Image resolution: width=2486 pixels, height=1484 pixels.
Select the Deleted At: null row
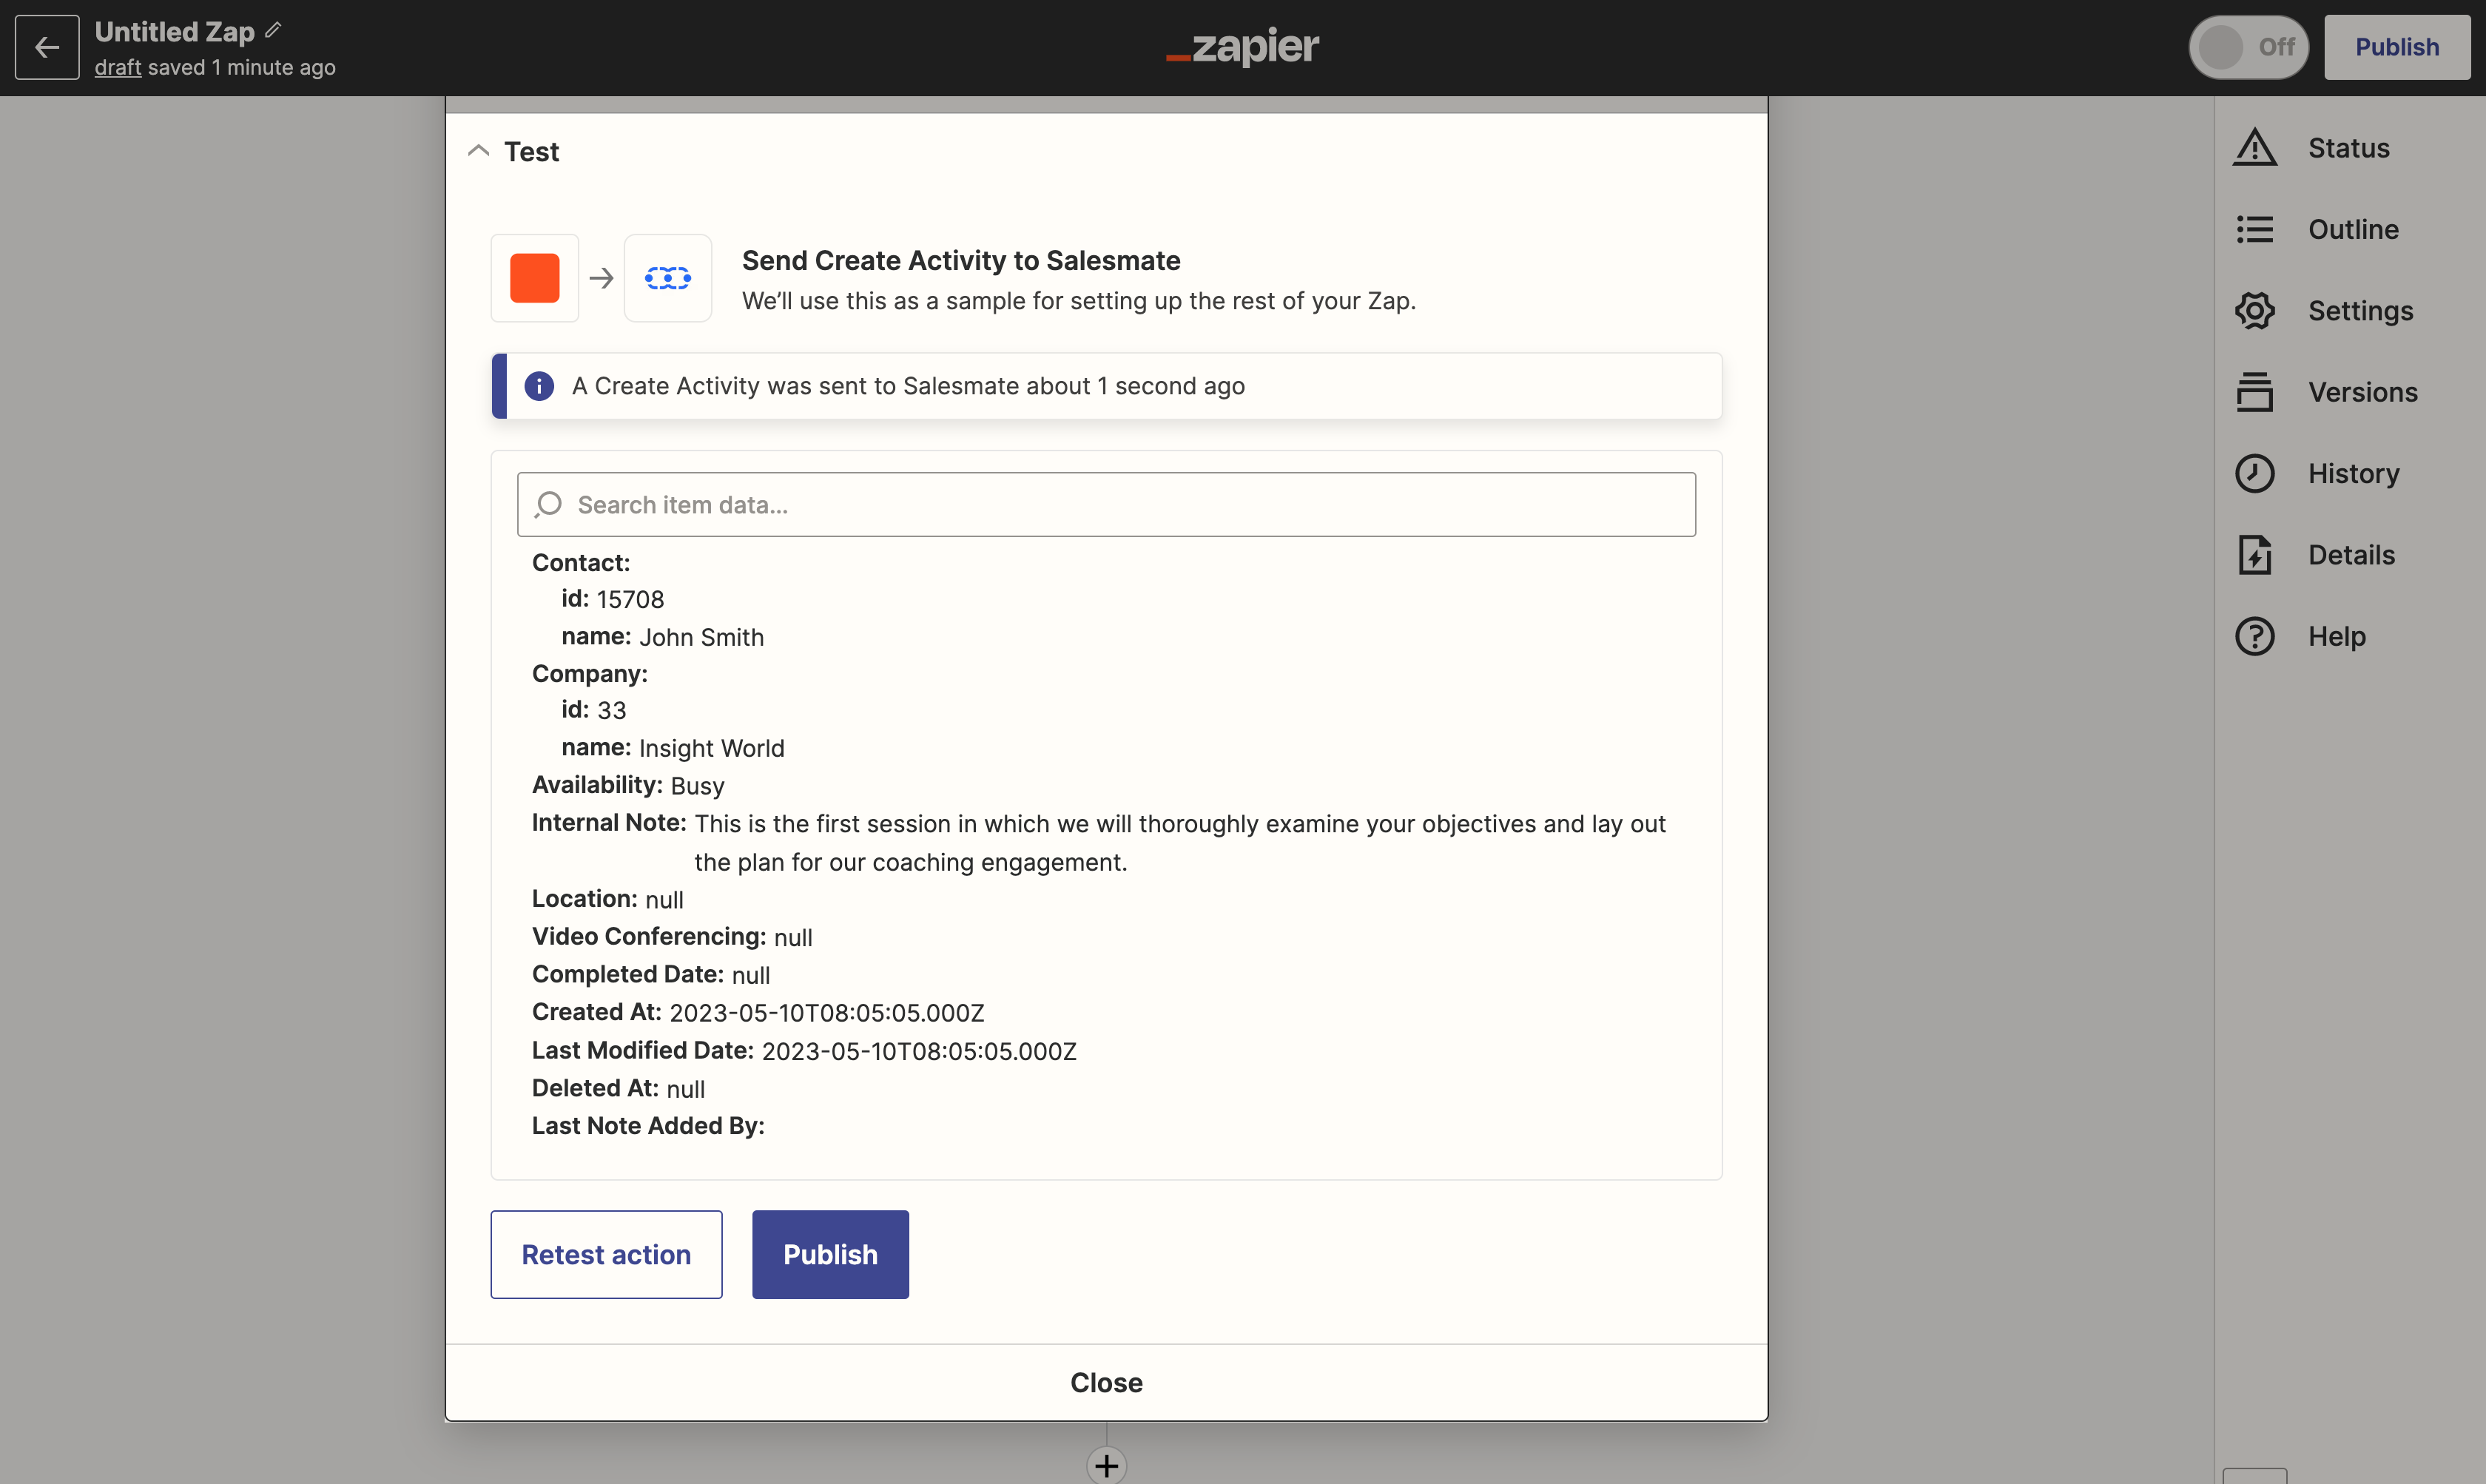[618, 1088]
